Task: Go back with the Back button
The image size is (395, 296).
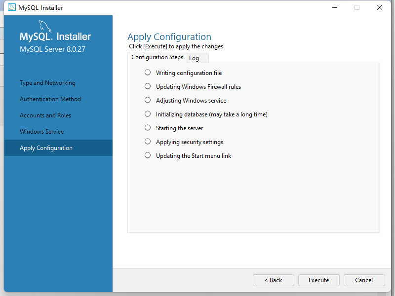Action: (x=274, y=280)
